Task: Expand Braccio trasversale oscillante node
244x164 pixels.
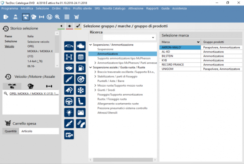Action: pos(95,72)
